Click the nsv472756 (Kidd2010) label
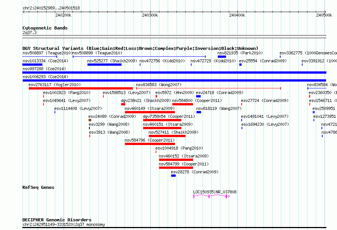337x230 pixels. 162,61
